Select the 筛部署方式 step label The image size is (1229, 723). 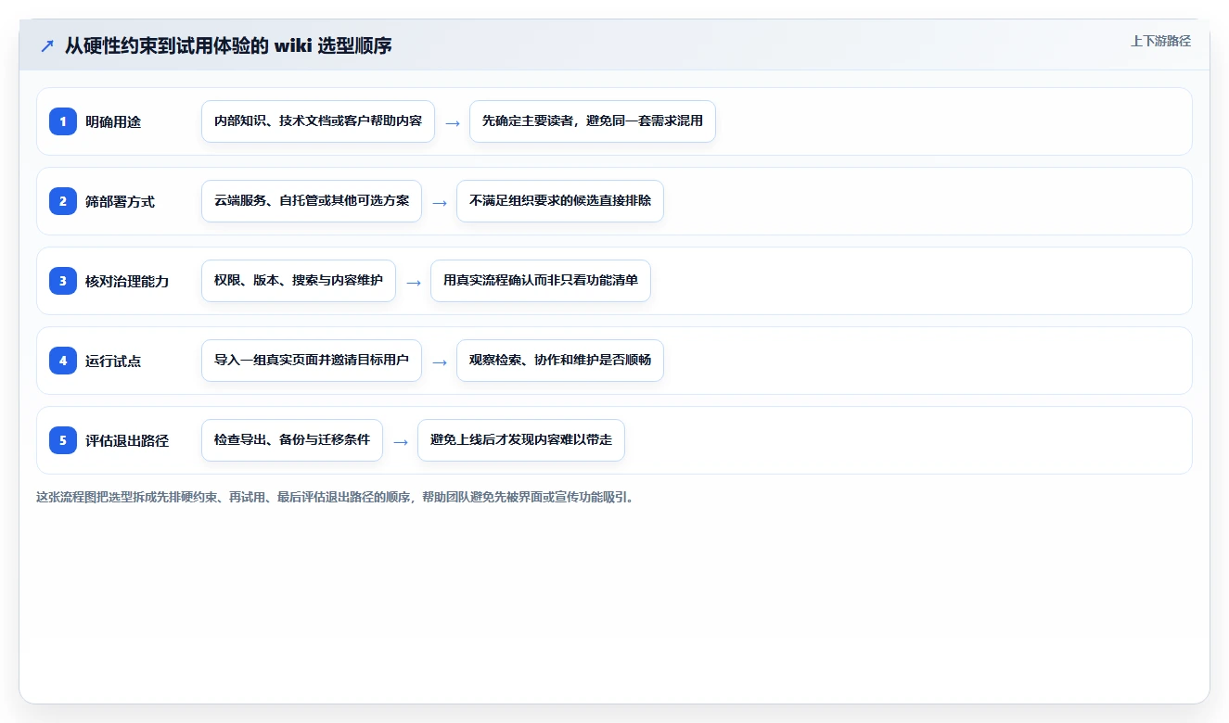coord(120,201)
